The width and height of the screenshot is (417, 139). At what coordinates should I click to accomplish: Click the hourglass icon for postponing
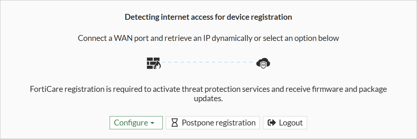click(x=175, y=123)
